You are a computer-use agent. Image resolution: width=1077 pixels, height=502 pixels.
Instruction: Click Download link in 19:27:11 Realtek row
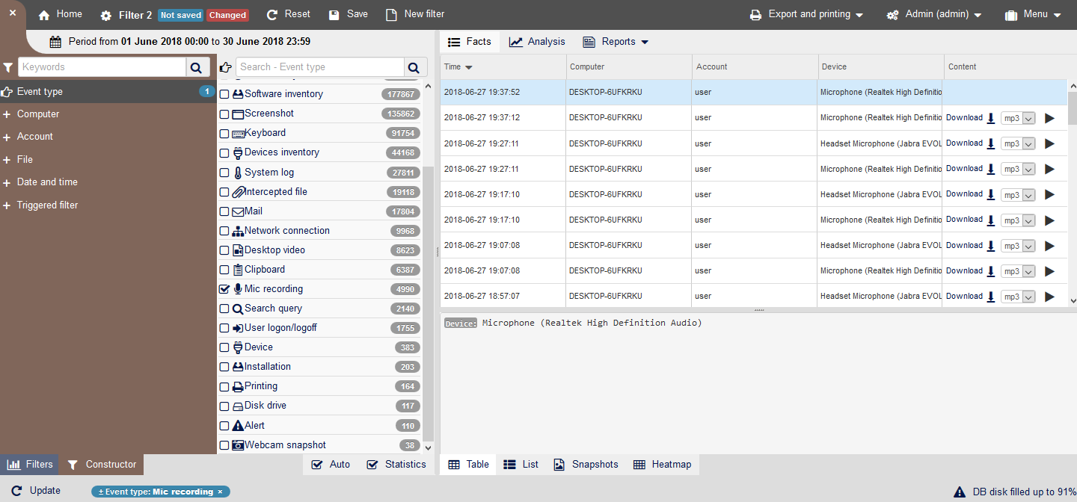964,169
